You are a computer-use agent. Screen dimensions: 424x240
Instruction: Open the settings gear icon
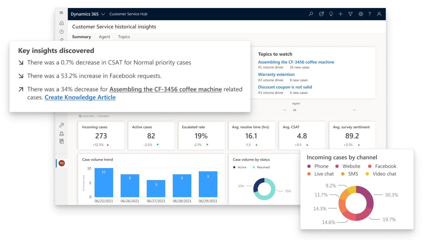coord(361,14)
